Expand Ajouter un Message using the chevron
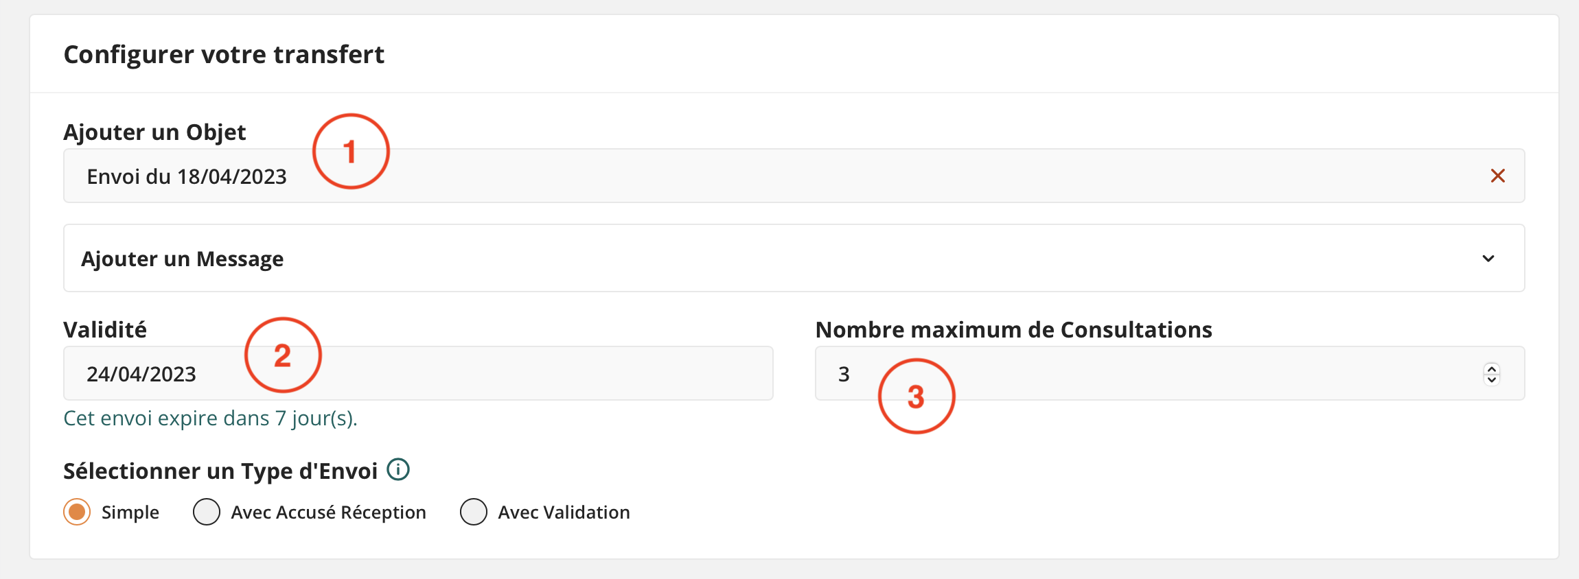 coord(1488,259)
